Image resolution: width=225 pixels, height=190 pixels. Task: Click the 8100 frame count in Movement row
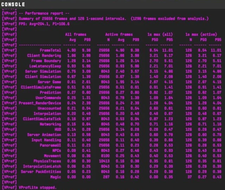click(x=105, y=156)
